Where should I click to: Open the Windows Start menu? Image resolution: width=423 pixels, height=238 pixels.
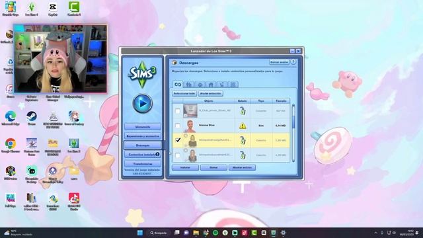140,233
